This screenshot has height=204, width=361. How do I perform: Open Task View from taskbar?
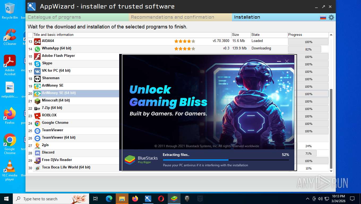pyautogui.click(x=96, y=199)
